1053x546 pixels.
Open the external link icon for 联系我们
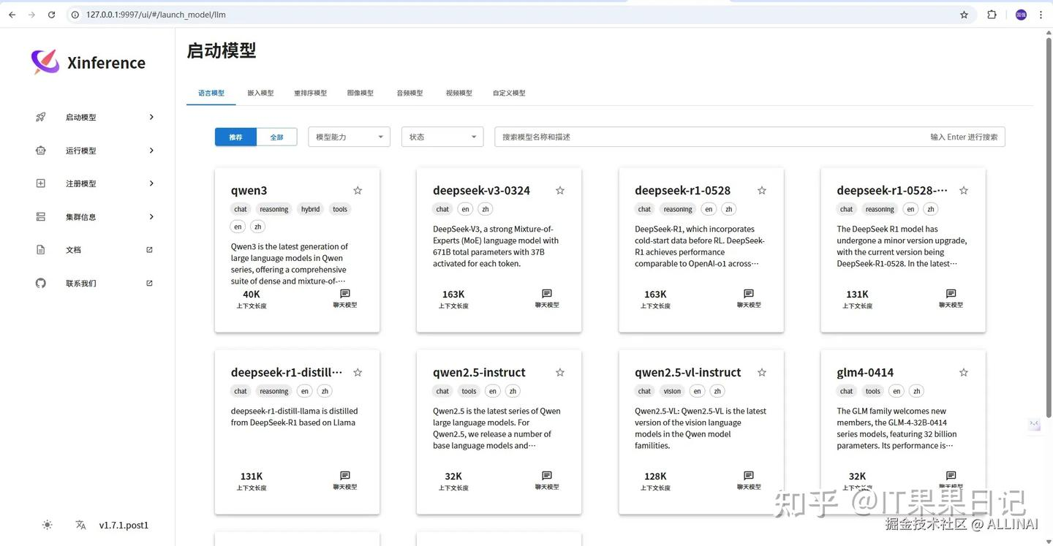(150, 283)
